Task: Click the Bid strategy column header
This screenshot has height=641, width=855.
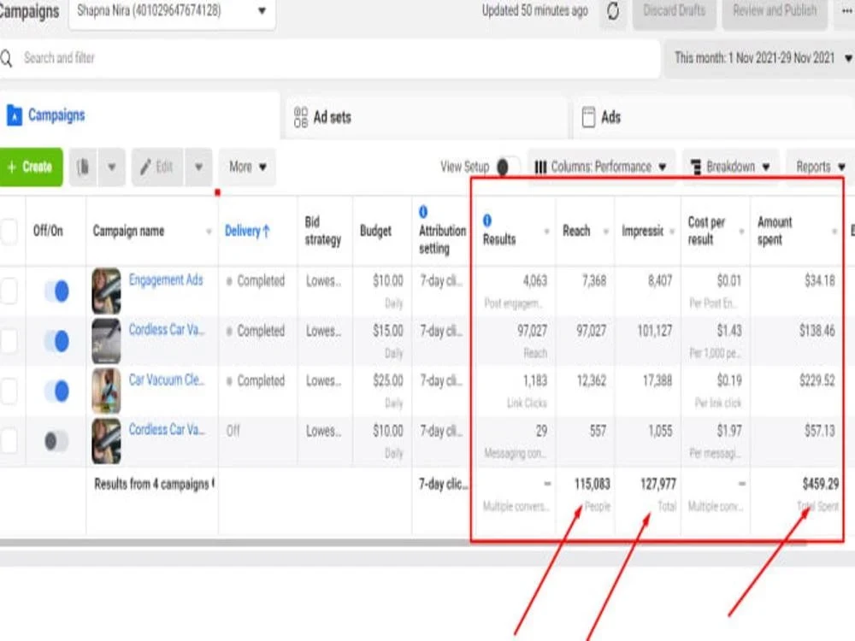Action: (x=323, y=231)
